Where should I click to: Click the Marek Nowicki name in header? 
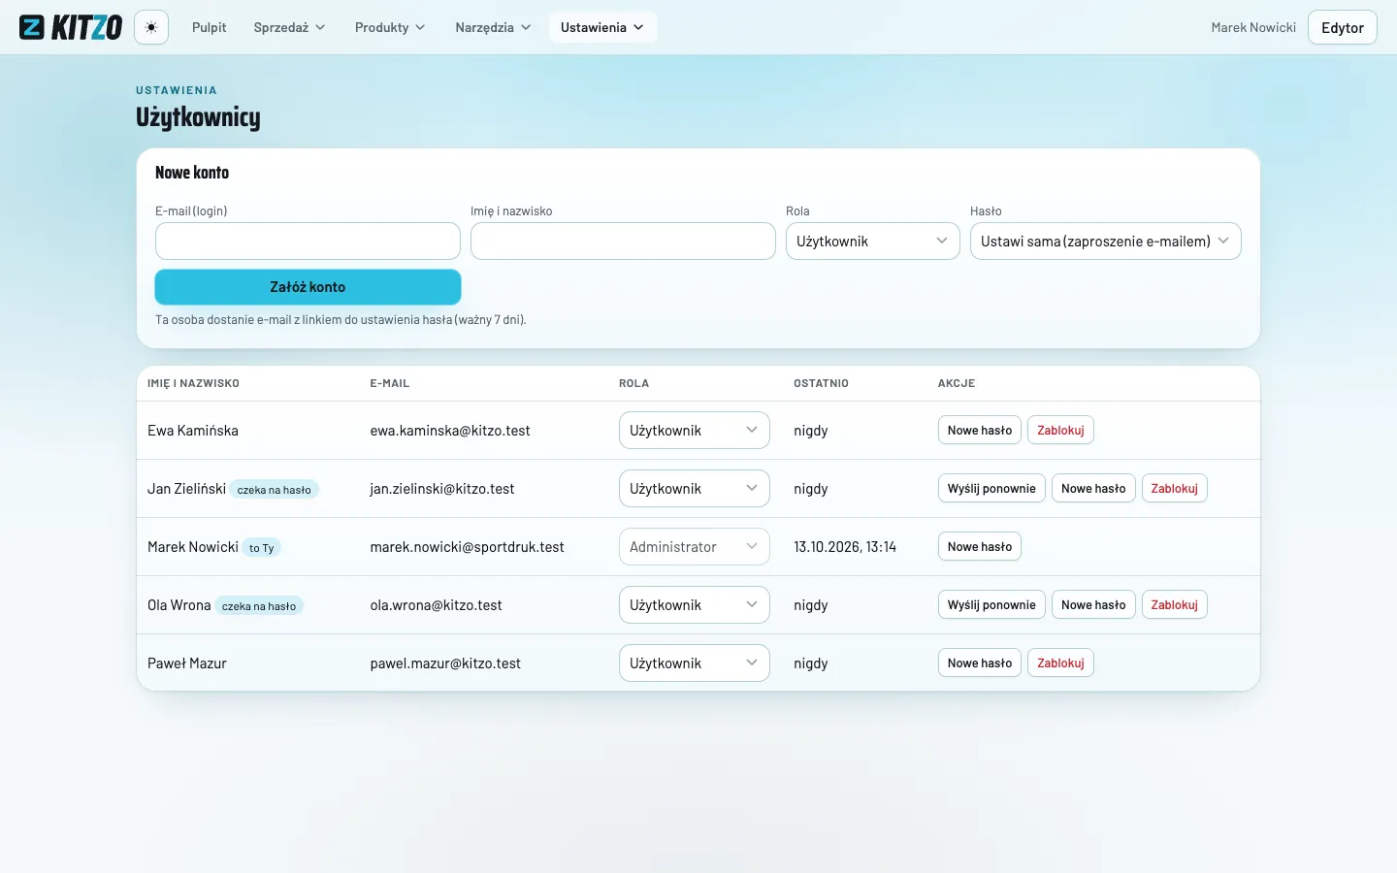[1253, 27]
